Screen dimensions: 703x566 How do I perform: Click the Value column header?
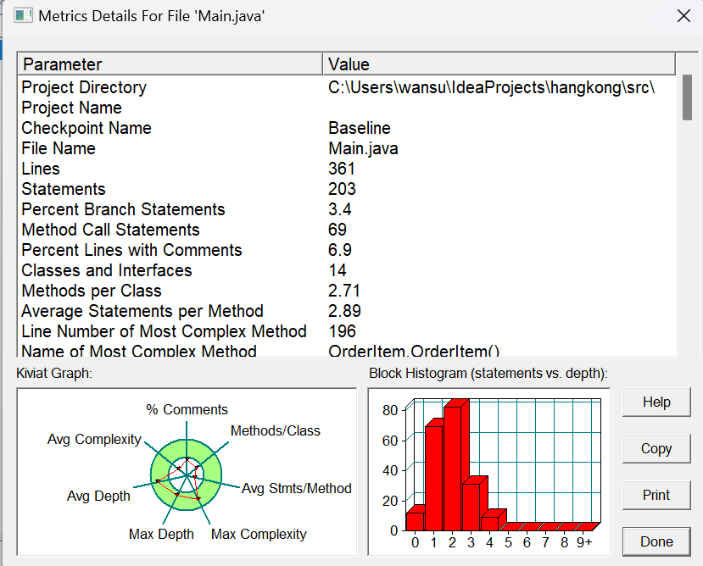pyautogui.click(x=499, y=64)
